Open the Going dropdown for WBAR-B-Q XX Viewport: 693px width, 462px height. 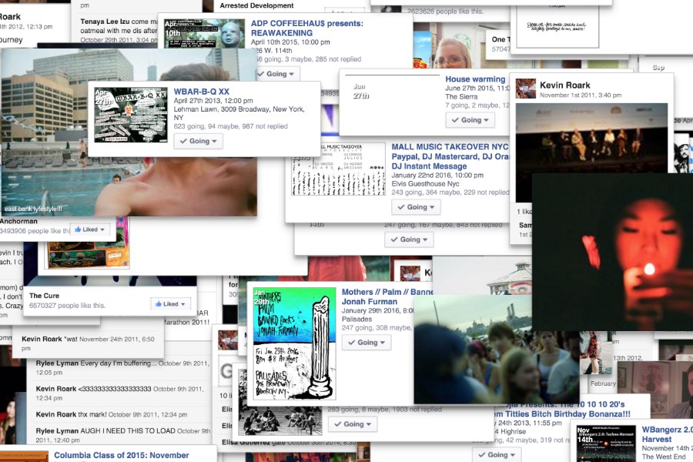(198, 141)
